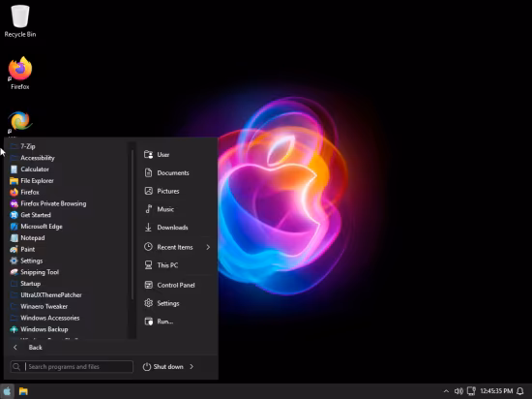The image size is (532, 399).
Task: Select the Documents menu entry
Action: click(x=177, y=172)
